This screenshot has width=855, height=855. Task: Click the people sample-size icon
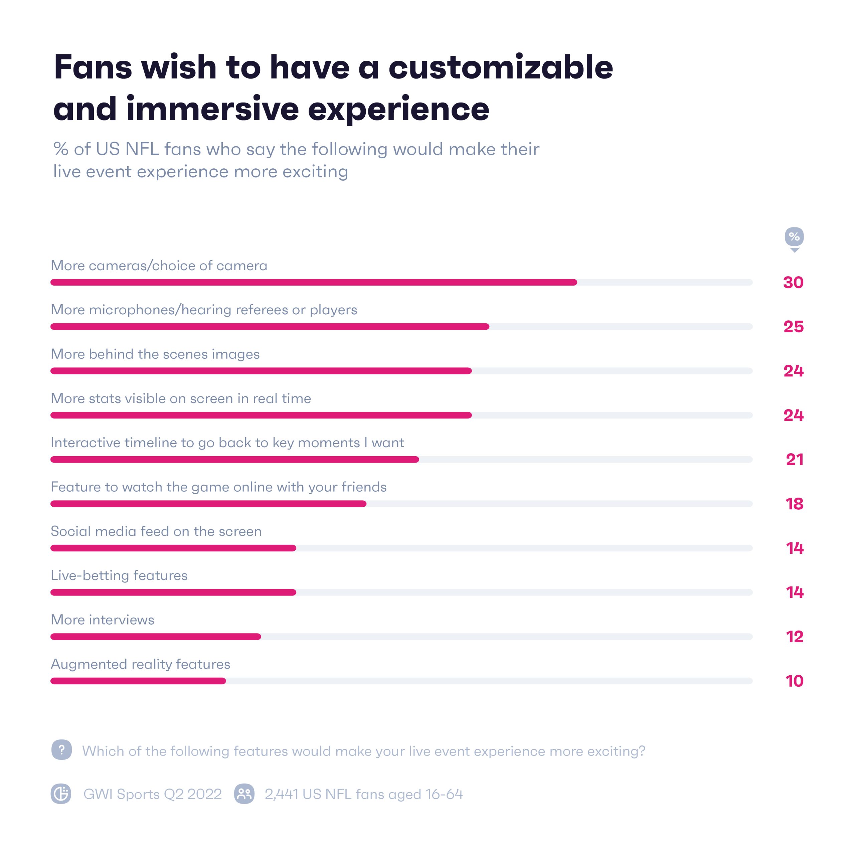[x=244, y=794]
